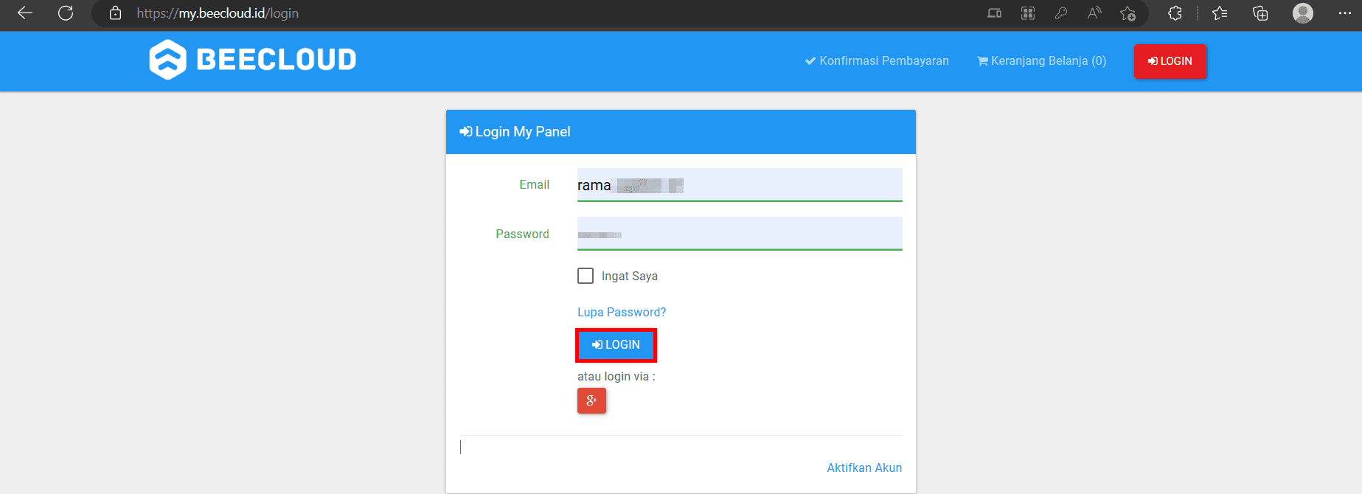Image resolution: width=1362 pixels, height=494 pixels.
Task: Check the Ingat Saya checkbox
Action: coord(586,276)
